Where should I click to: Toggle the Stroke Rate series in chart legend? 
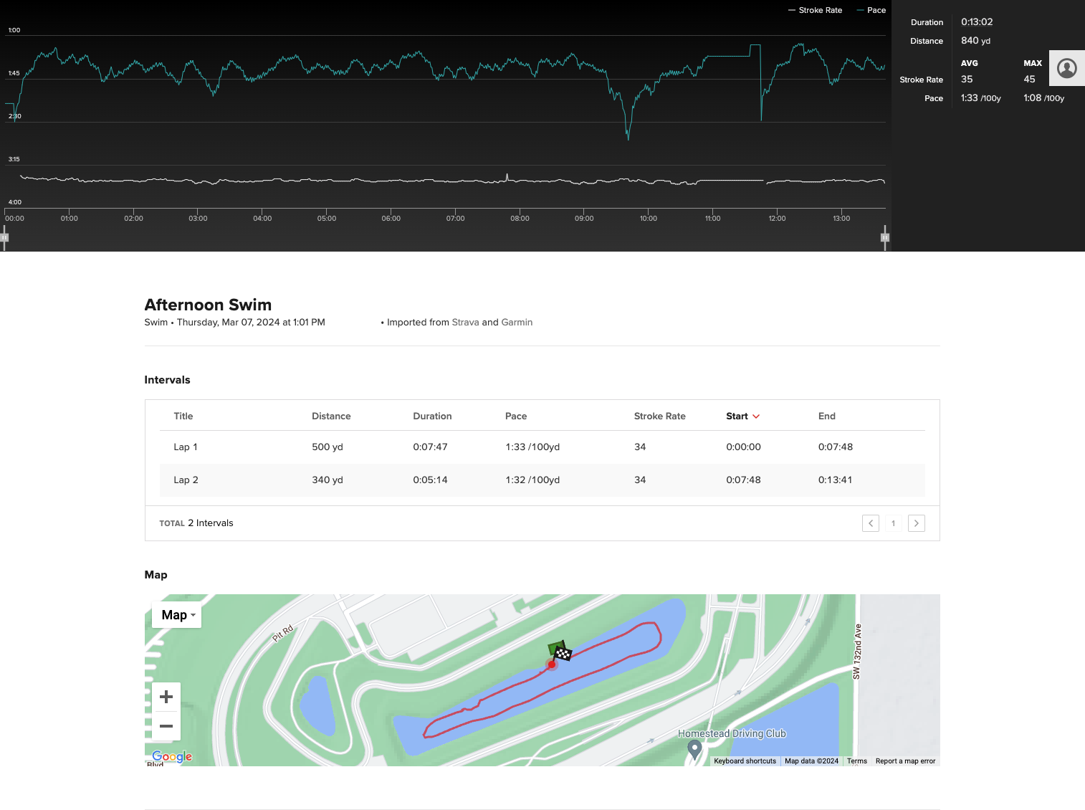point(815,10)
